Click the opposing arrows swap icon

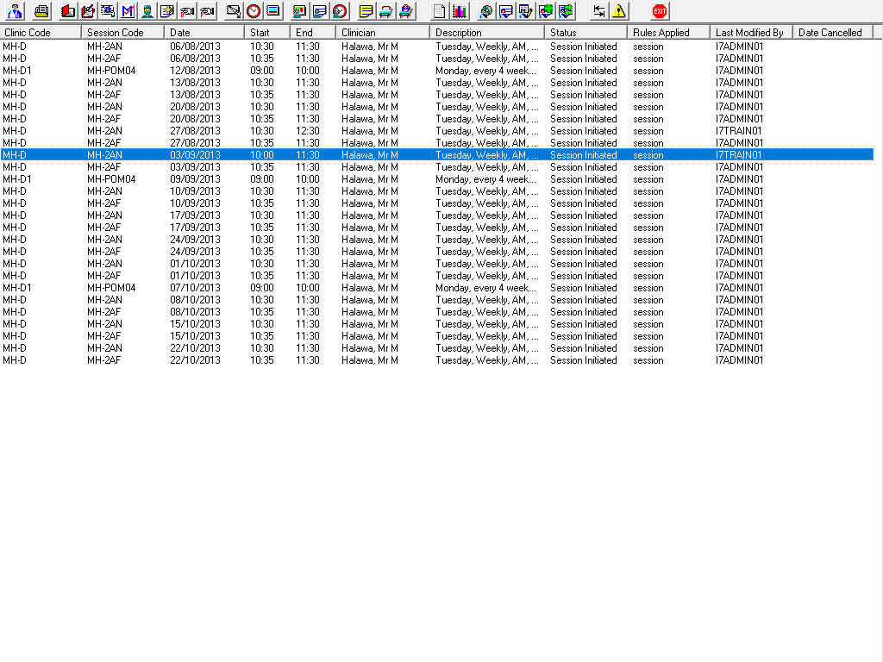[598, 10]
